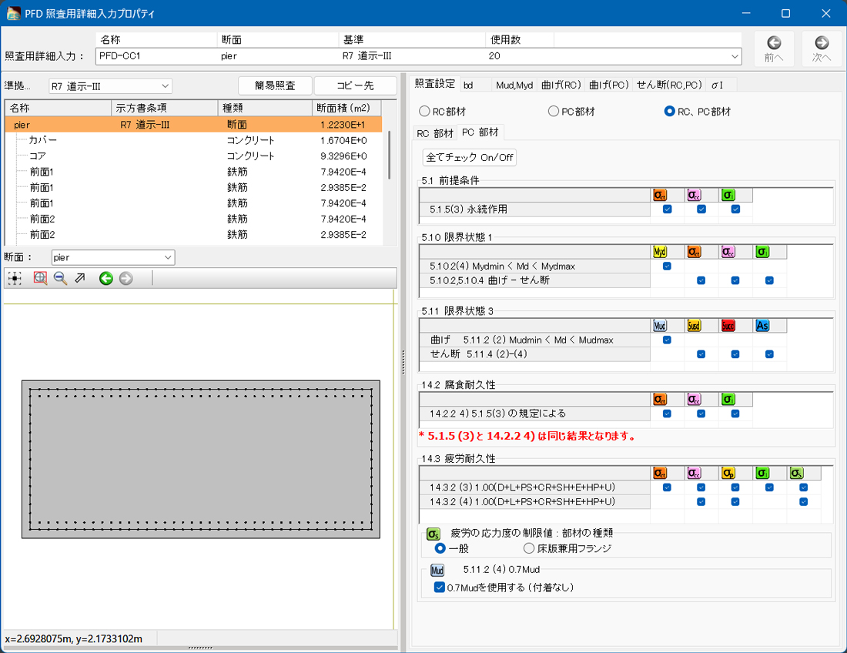Screen dimensions: 847x653
Task: Open the せん断(RC,PC) tab
Action: tap(669, 85)
